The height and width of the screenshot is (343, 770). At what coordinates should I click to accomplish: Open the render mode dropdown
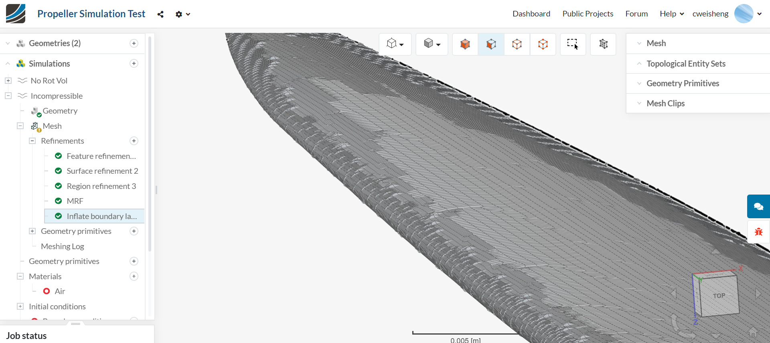(x=432, y=44)
